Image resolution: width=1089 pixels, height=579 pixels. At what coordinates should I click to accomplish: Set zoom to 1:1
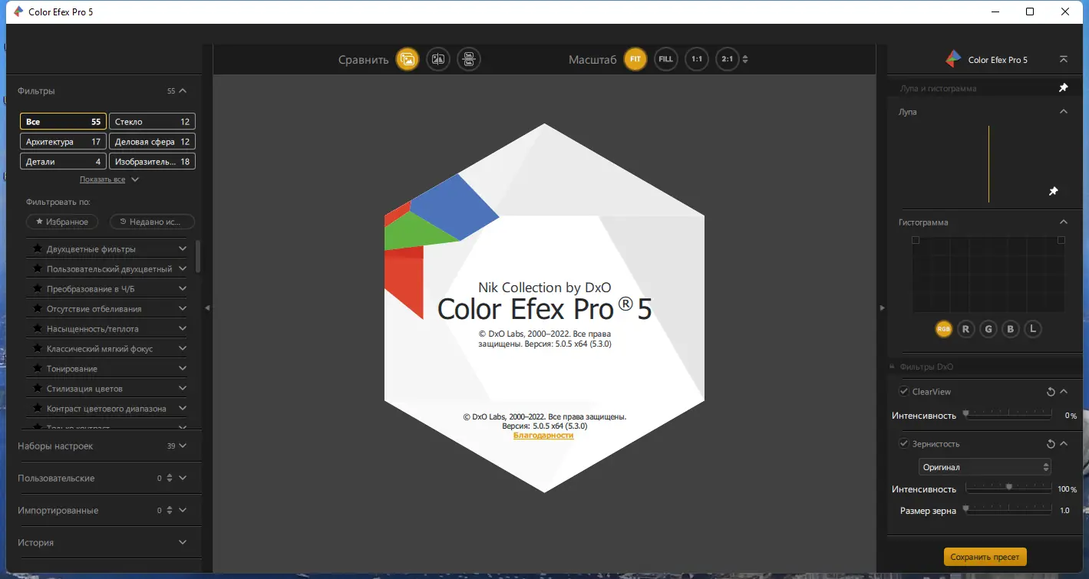[x=697, y=59]
